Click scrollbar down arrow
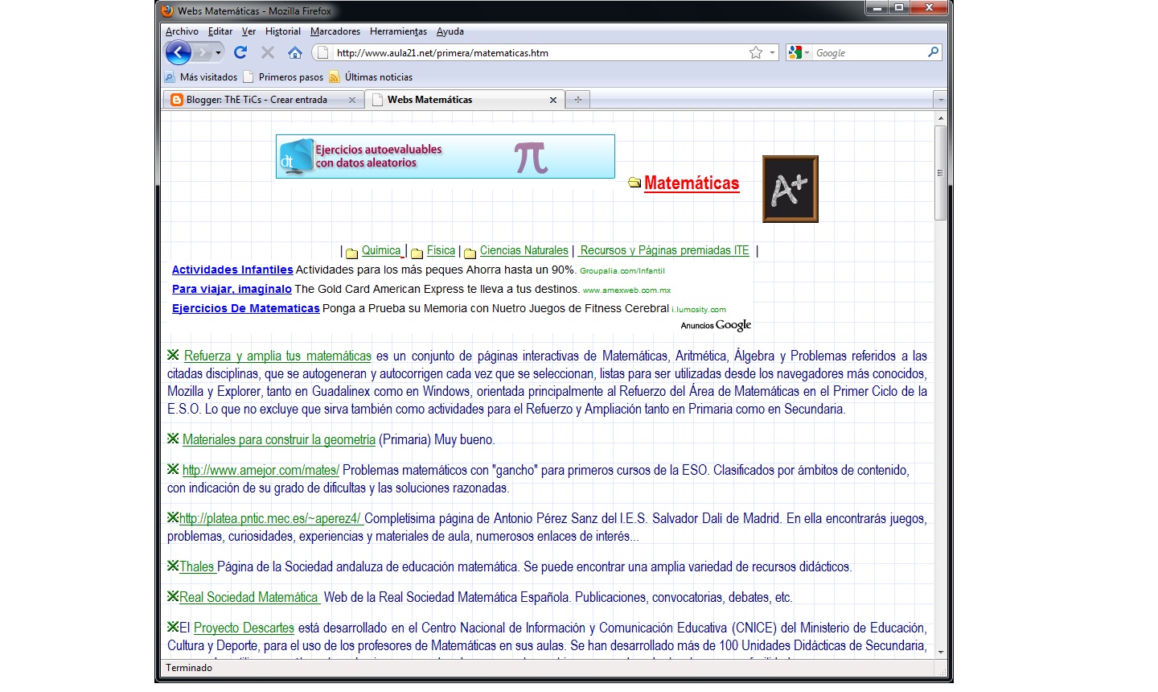The height and width of the screenshot is (692, 1158). click(940, 653)
